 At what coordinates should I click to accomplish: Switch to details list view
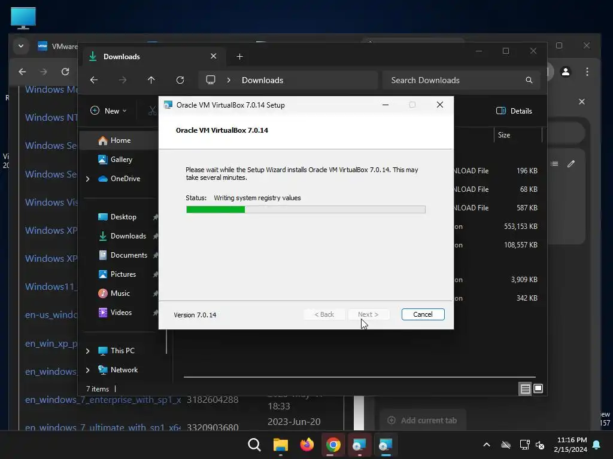(525, 388)
